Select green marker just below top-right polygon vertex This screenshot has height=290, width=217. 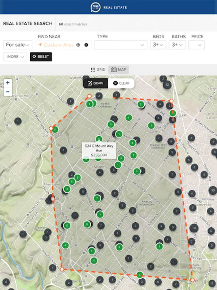click(x=173, y=113)
